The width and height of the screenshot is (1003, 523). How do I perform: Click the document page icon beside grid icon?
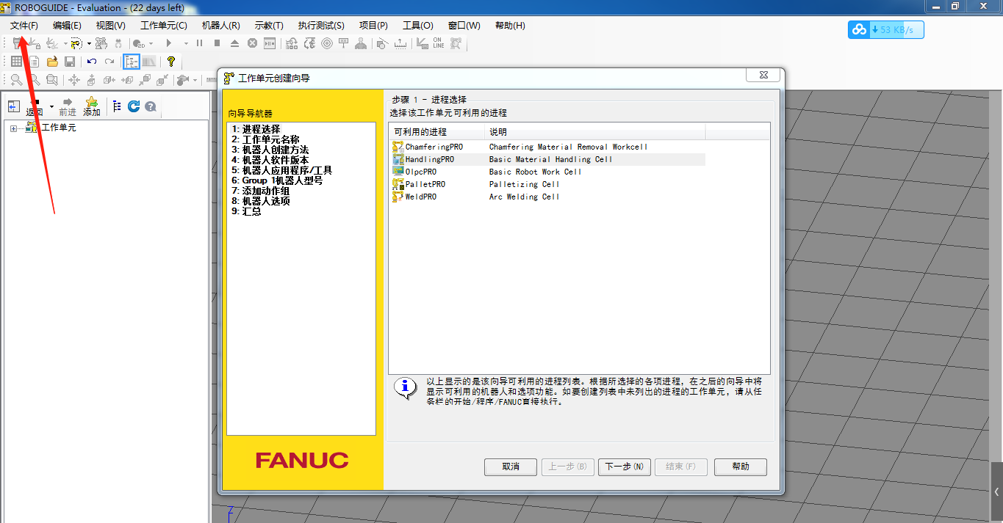click(x=34, y=62)
